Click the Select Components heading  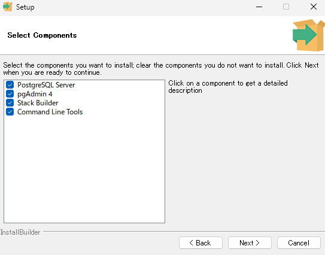tap(42, 35)
